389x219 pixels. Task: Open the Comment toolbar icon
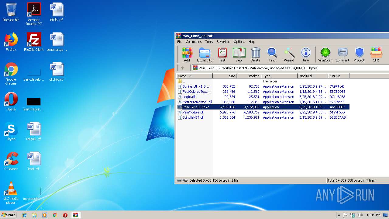pos(343,55)
